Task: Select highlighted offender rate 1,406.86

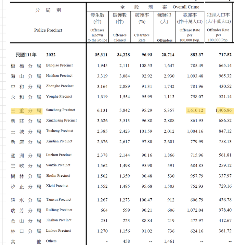Action: click(x=225, y=111)
